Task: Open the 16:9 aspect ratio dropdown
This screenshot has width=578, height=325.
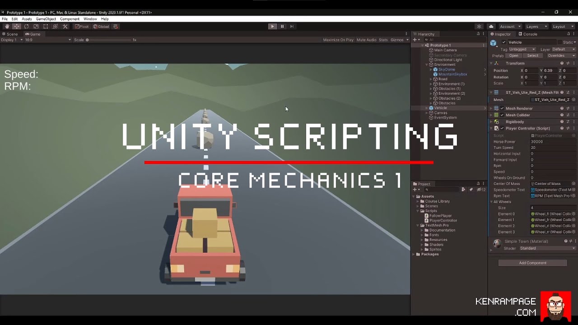Action: tap(48, 40)
